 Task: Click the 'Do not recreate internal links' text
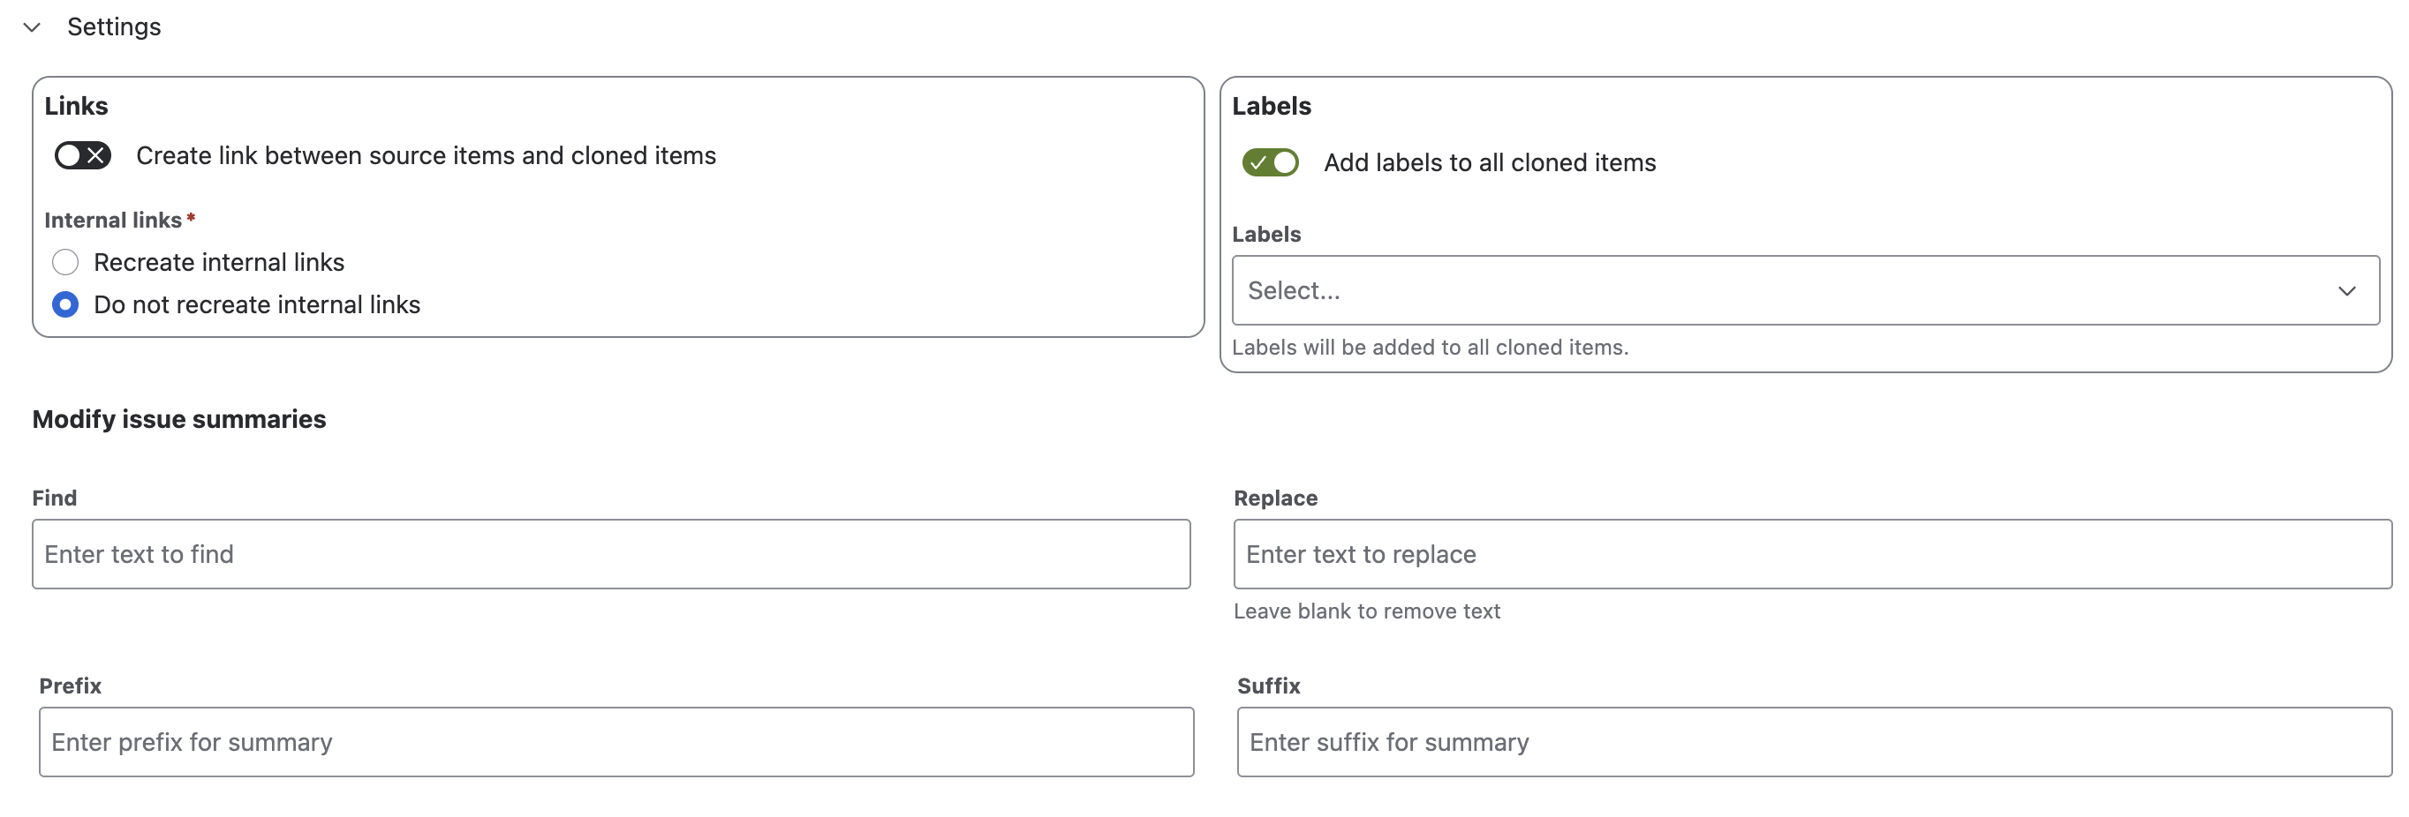click(x=256, y=304)
